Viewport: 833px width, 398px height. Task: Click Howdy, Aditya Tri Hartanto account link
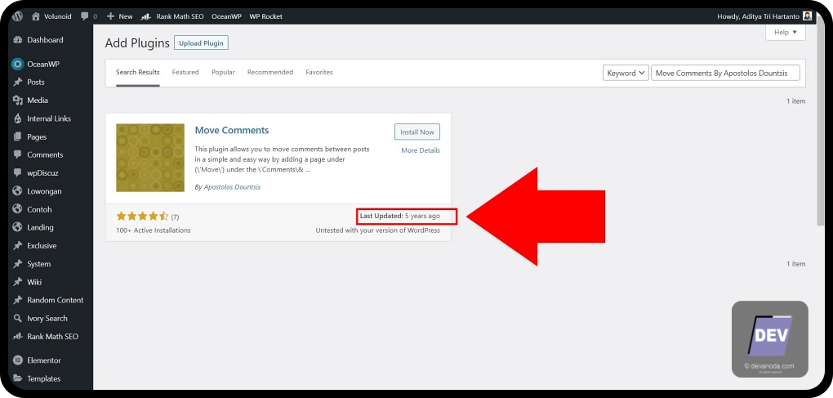point(758,16)
